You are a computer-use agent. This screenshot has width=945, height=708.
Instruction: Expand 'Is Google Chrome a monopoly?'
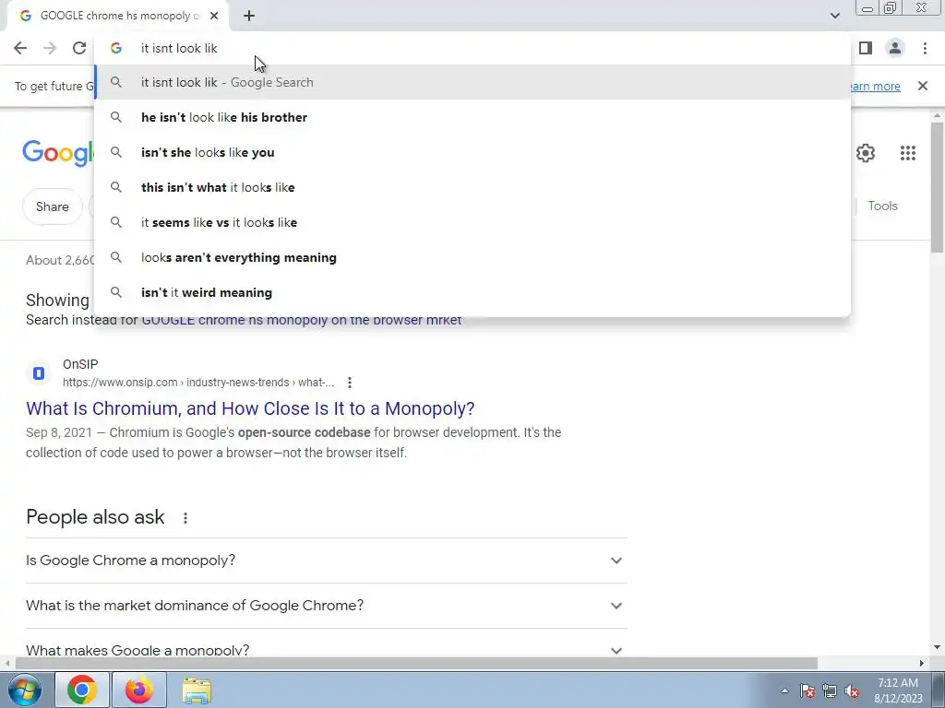pyautogui.click(x=327, y=560)
